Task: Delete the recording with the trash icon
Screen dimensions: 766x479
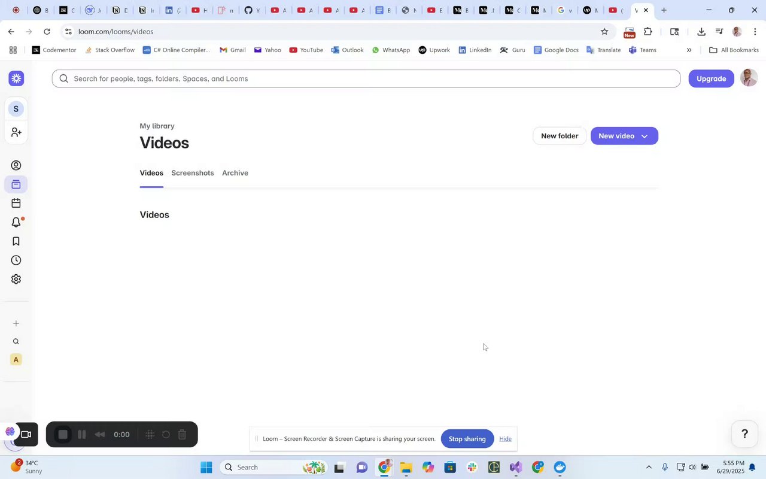Action: tap(183, 435)
